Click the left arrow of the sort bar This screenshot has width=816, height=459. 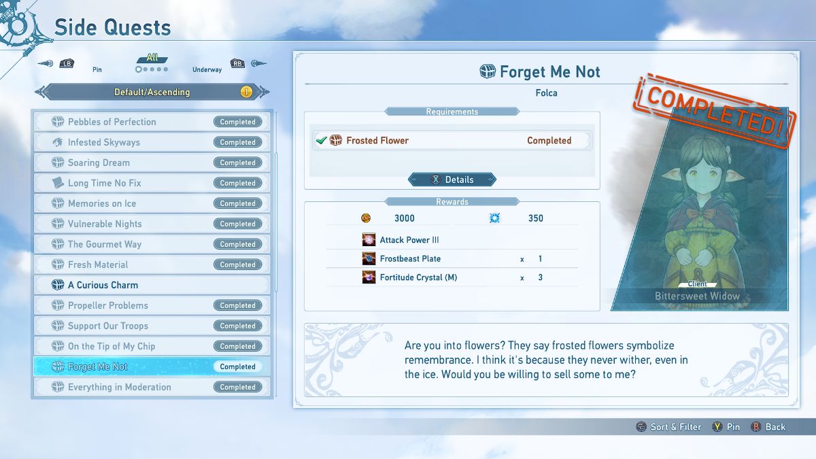[42, 92]
